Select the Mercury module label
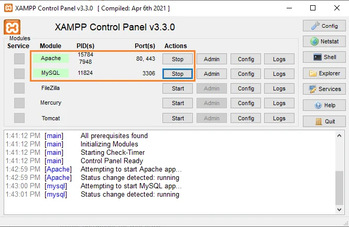This screenshot has height=227, width=349. click(x=51, y=103)
